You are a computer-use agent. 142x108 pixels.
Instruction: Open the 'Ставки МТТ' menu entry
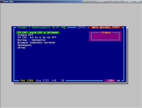coord(25,35)
